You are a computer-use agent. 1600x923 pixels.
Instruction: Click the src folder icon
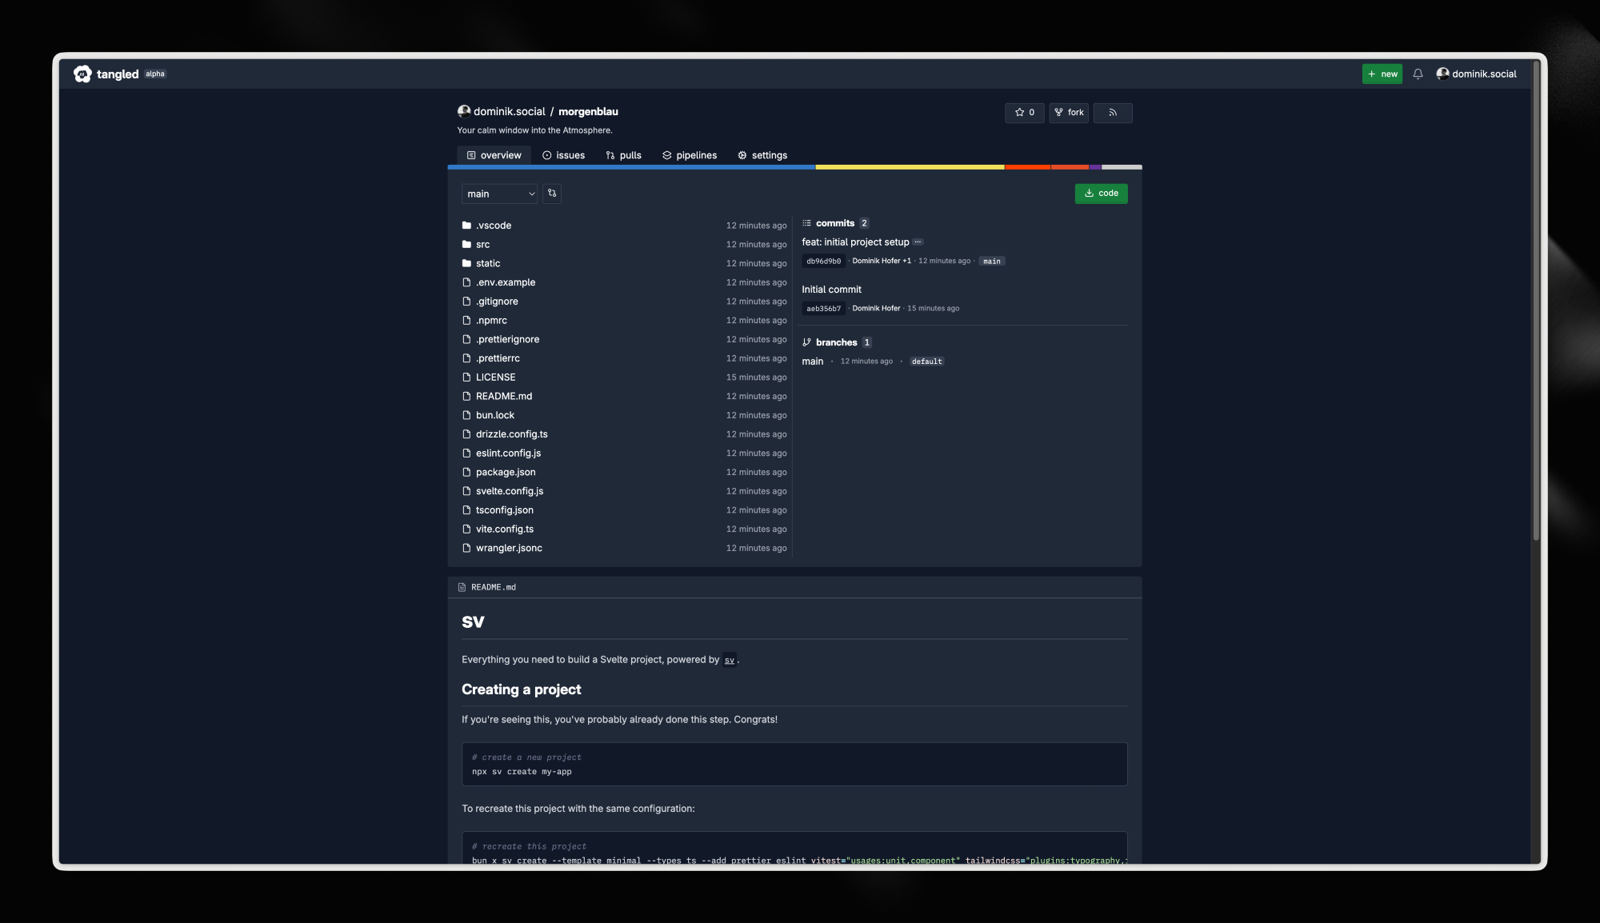pyautogui.click(x=466, y=245)
